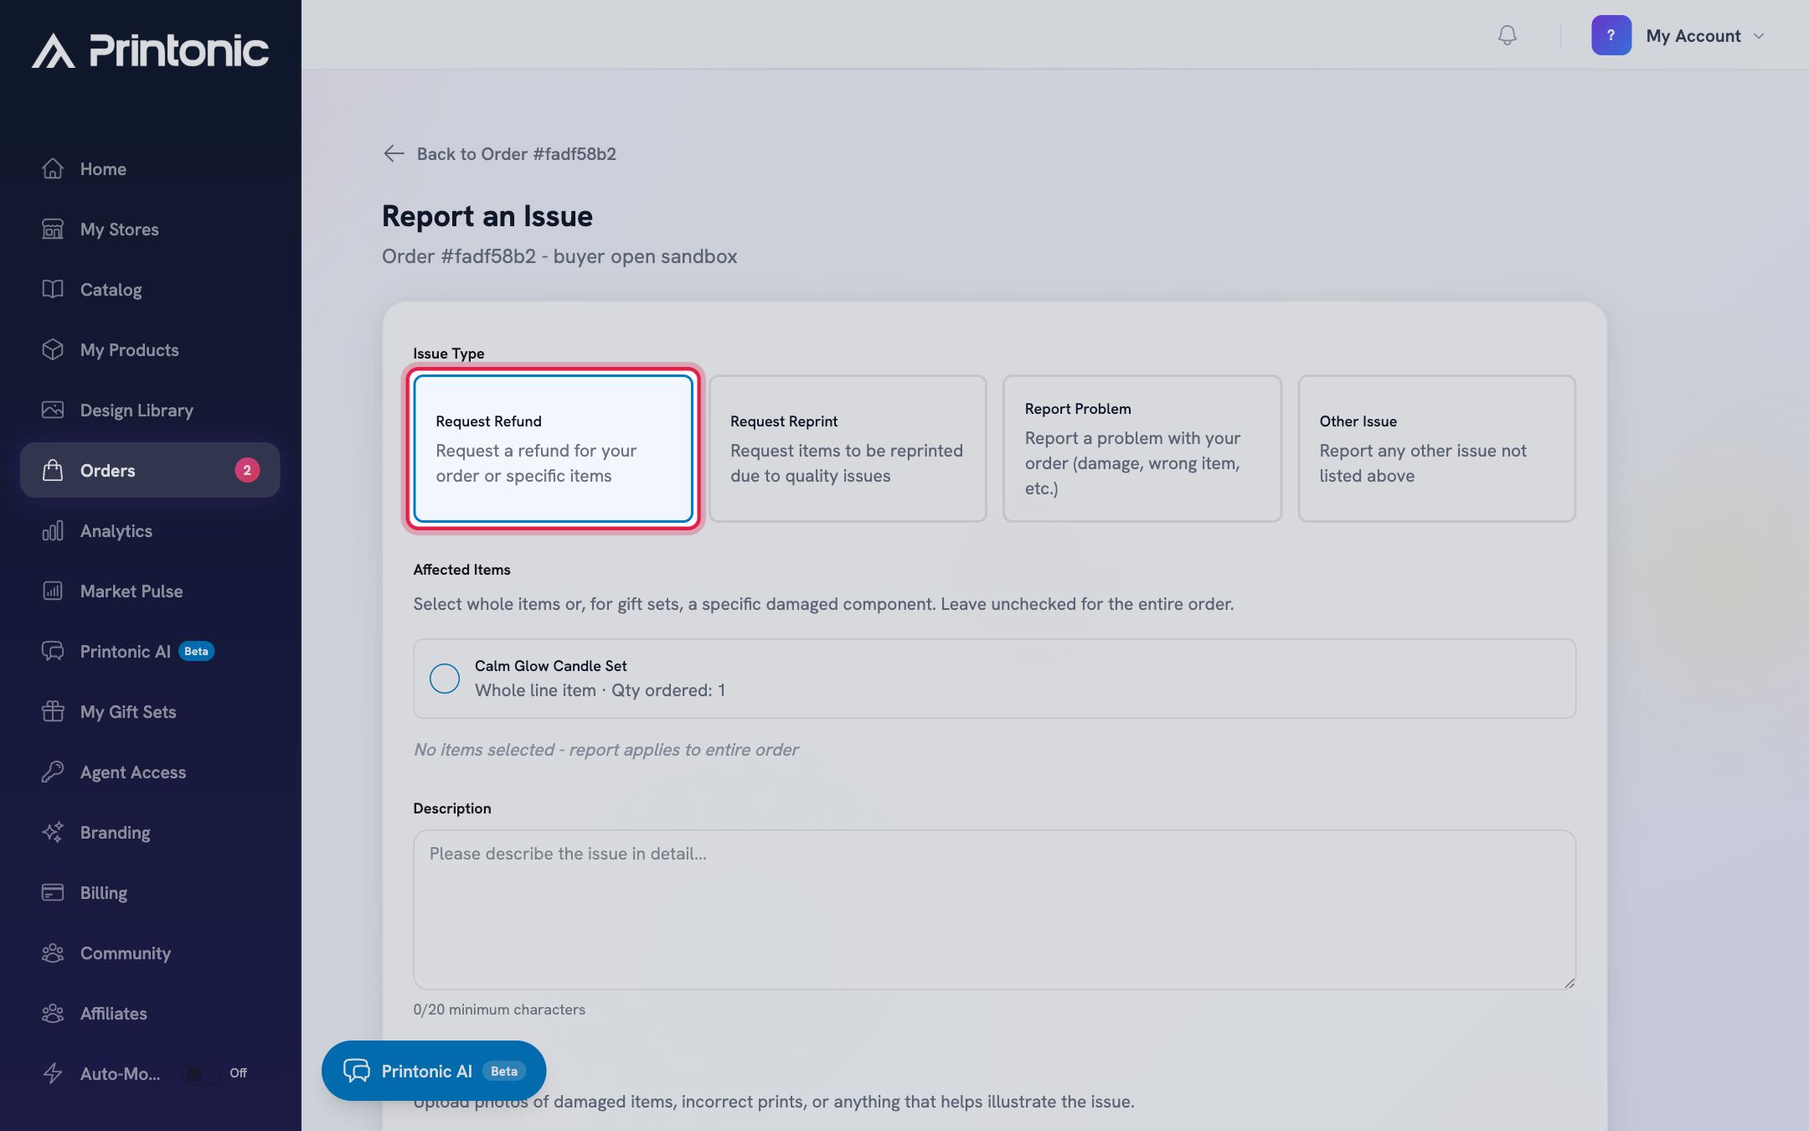Click the Beta badge beside sidebar Printonic AI
This screenshot has height=1131, width=1809.
tap(197, 651)
